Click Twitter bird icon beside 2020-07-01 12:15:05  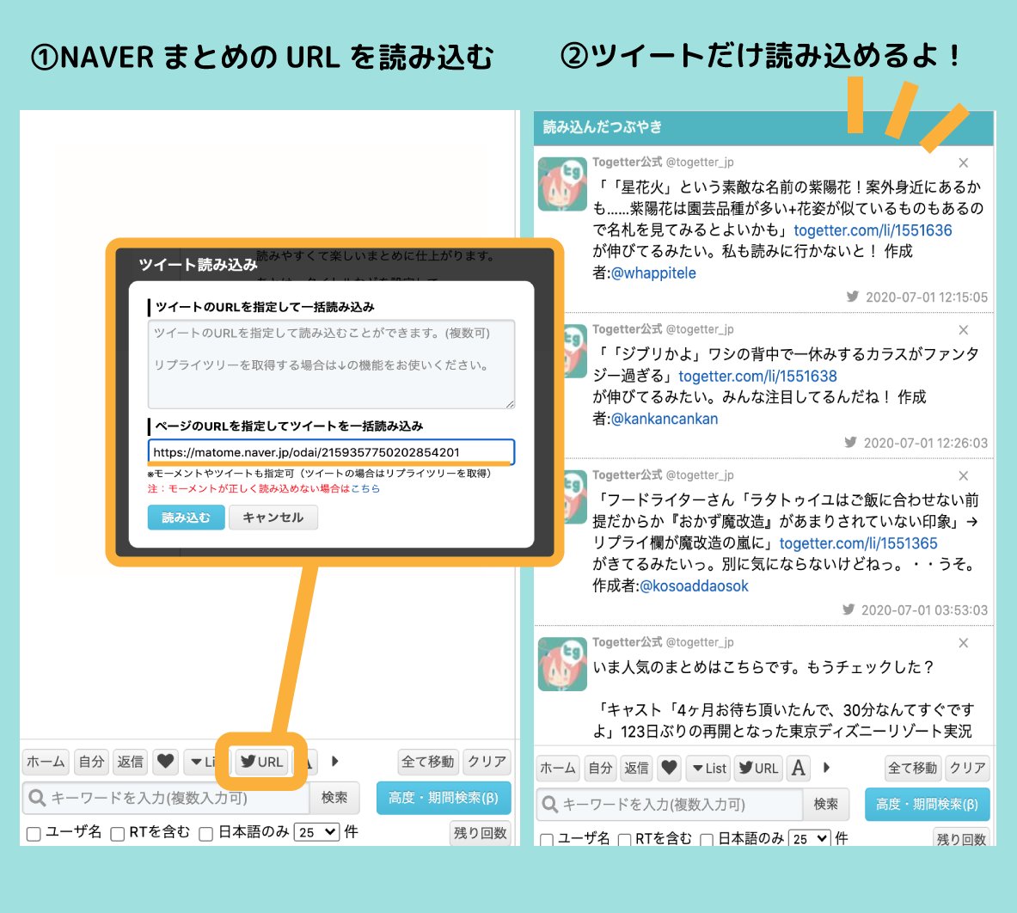pos(852,297)
